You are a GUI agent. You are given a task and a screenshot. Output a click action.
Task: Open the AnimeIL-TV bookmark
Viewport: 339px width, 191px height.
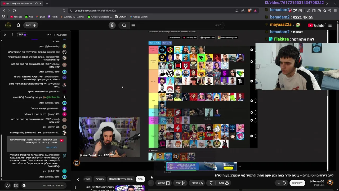(72, 17)
